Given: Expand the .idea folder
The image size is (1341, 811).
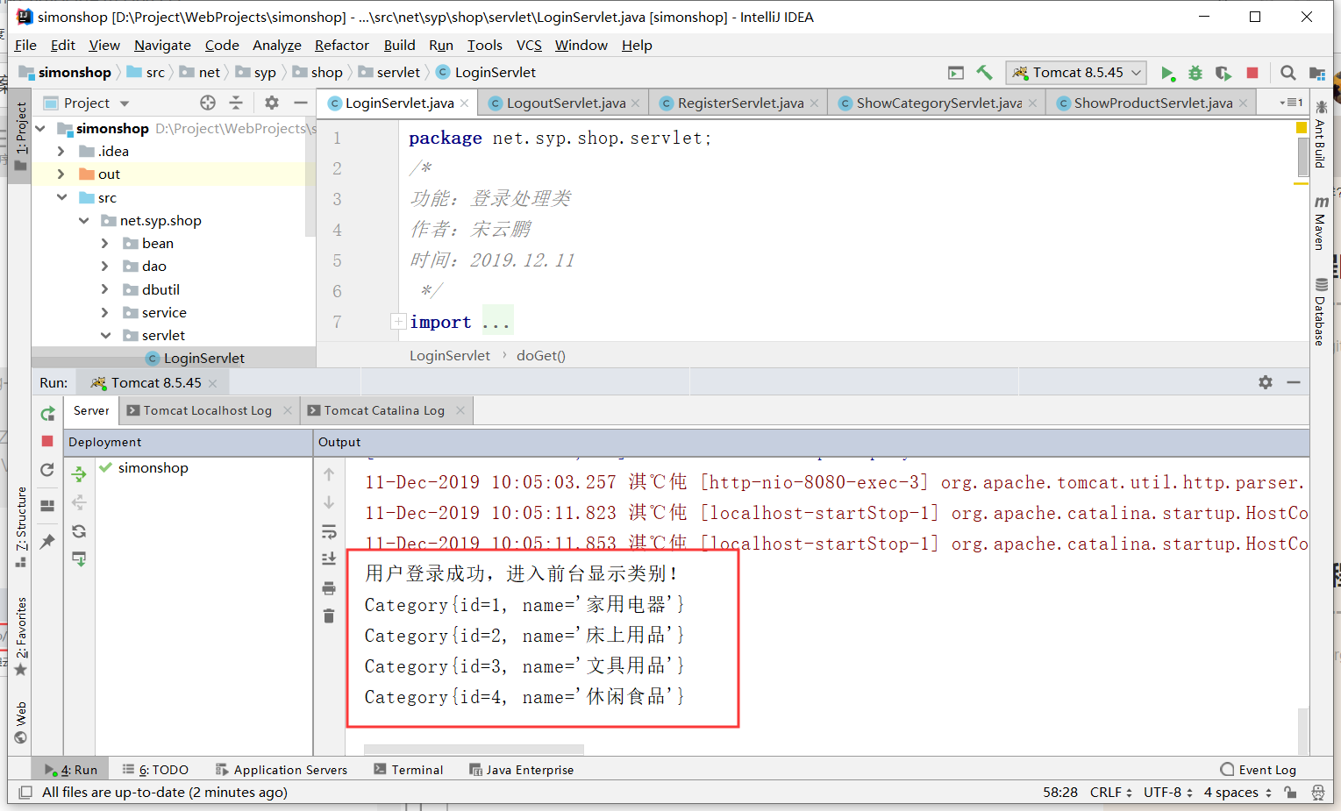Looking at the screenshot, I should [61, 151].
